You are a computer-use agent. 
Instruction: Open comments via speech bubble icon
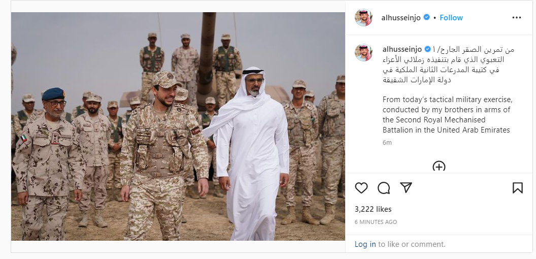pos(384,188)
